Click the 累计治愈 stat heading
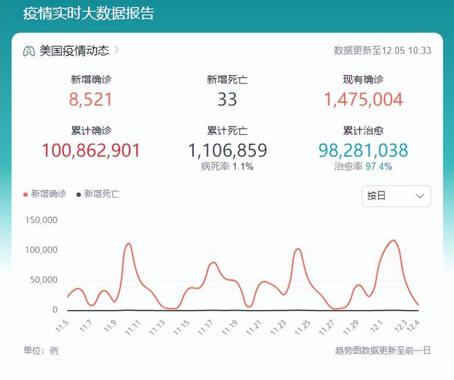Image resolution: width=454 pixels, height=380 pixels. (x=363, y=130)
